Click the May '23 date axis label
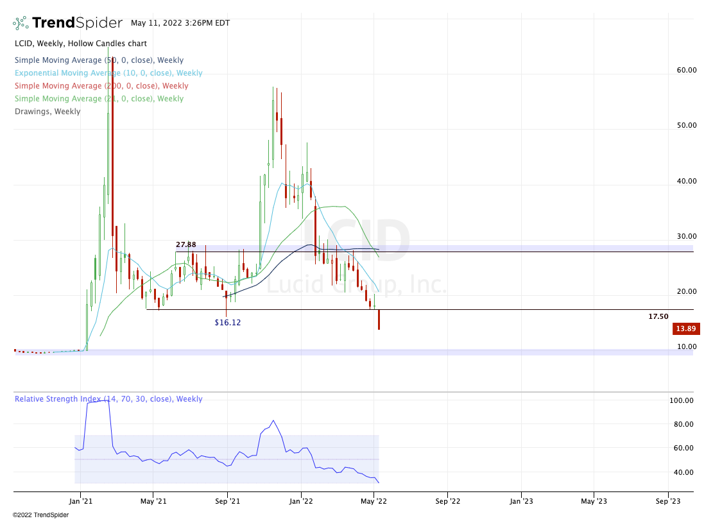 pyautogui.click(x=594, y=502)
